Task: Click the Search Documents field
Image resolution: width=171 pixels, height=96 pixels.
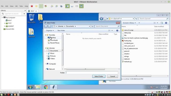Action: (107, 26)
